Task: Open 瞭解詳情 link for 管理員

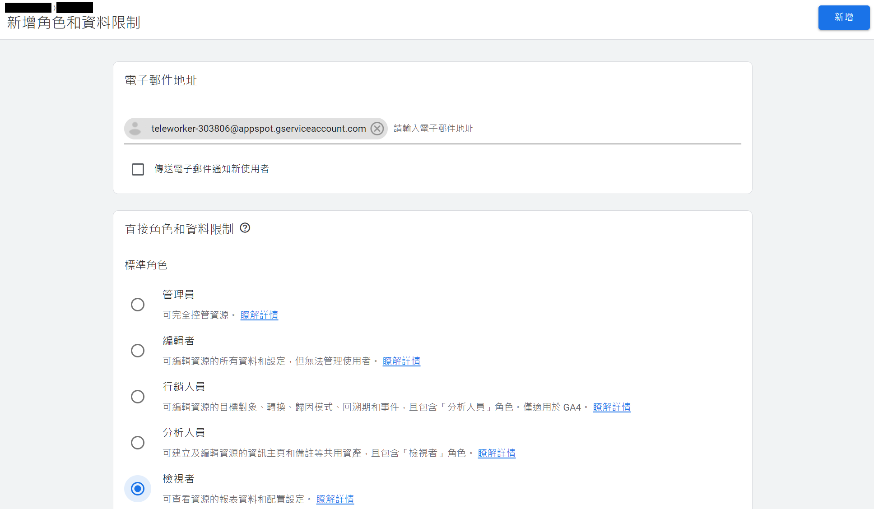Action: coord(259,315)
